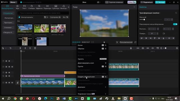Switch to the Эффекты tab
180x101 pixels.
(39, 7)
